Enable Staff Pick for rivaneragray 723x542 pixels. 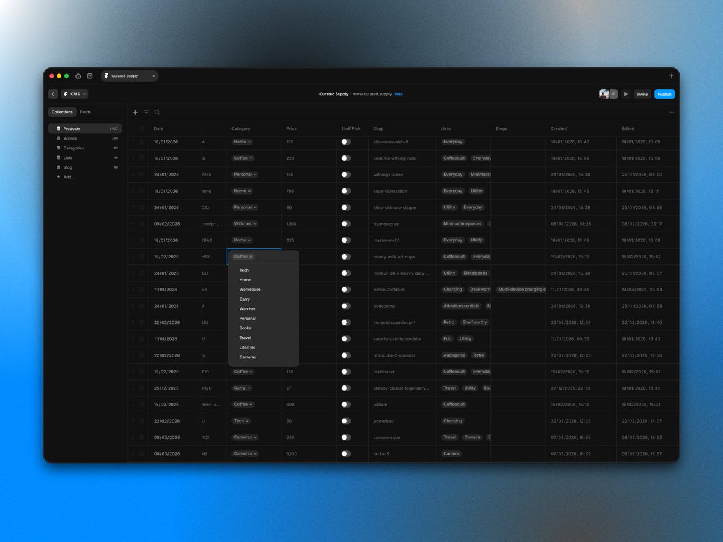[x=346, y=224]
